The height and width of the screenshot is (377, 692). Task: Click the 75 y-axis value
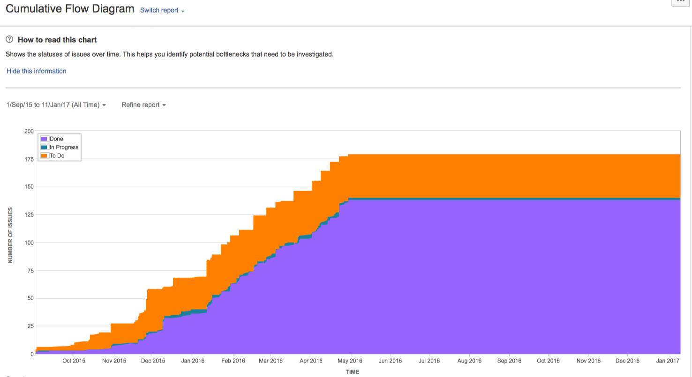coord(30,271)
